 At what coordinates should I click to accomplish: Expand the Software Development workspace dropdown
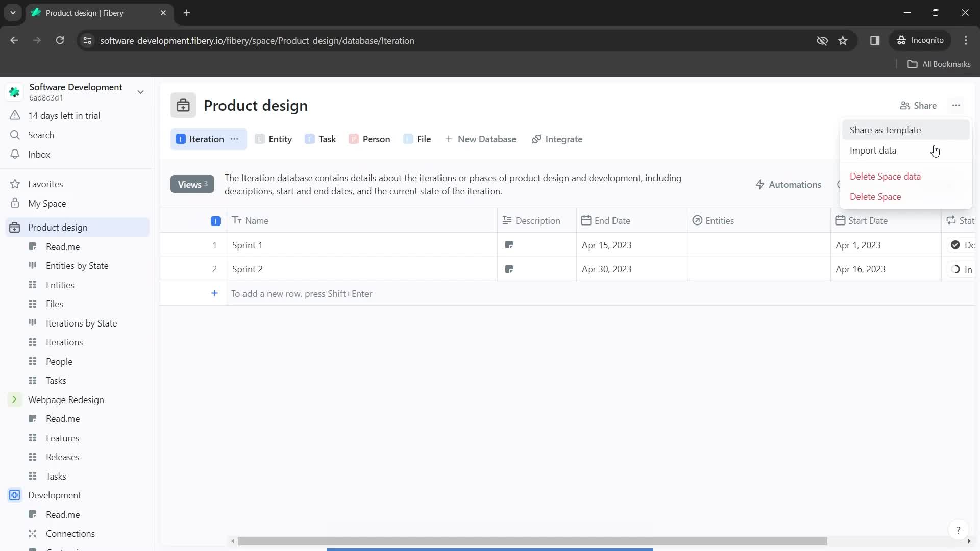(140, 92)
